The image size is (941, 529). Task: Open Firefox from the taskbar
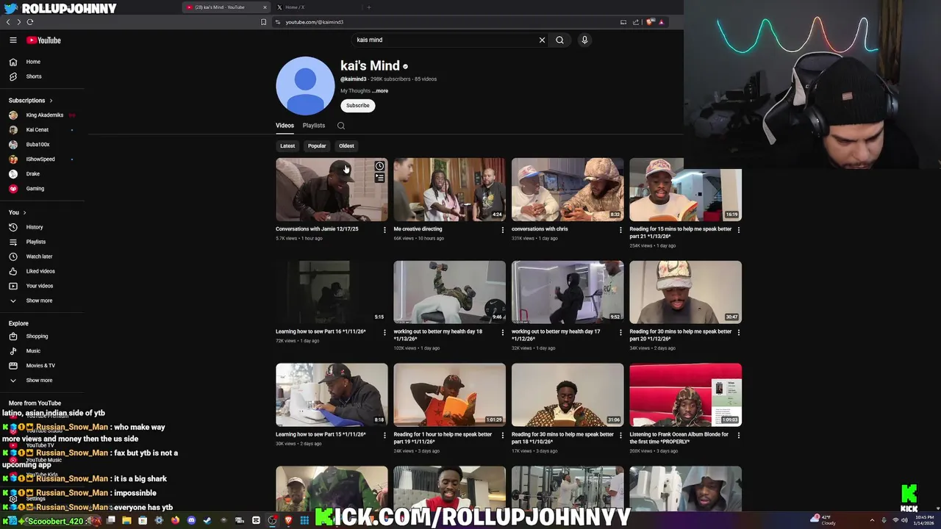[x=175, y=521]
